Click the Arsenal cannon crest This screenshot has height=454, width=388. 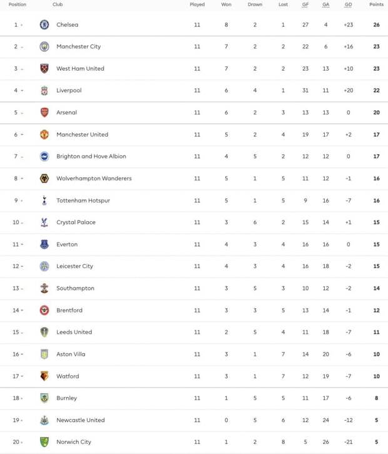tap(44, 112)
